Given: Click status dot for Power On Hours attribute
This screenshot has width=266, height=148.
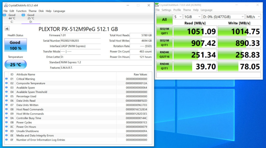Looking at the screenshot, I should point(6,126).
